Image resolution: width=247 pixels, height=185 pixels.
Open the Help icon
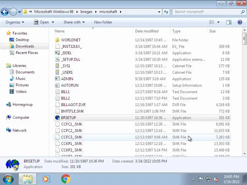[240, 22]
